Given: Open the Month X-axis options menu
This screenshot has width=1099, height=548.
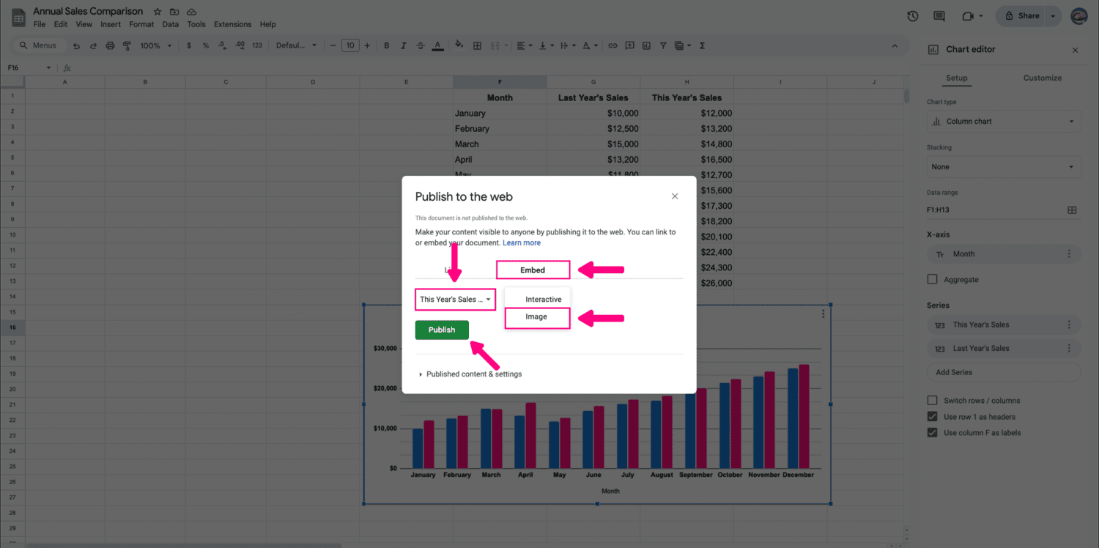Looking at the screenshot, I should coord(1069,254).
